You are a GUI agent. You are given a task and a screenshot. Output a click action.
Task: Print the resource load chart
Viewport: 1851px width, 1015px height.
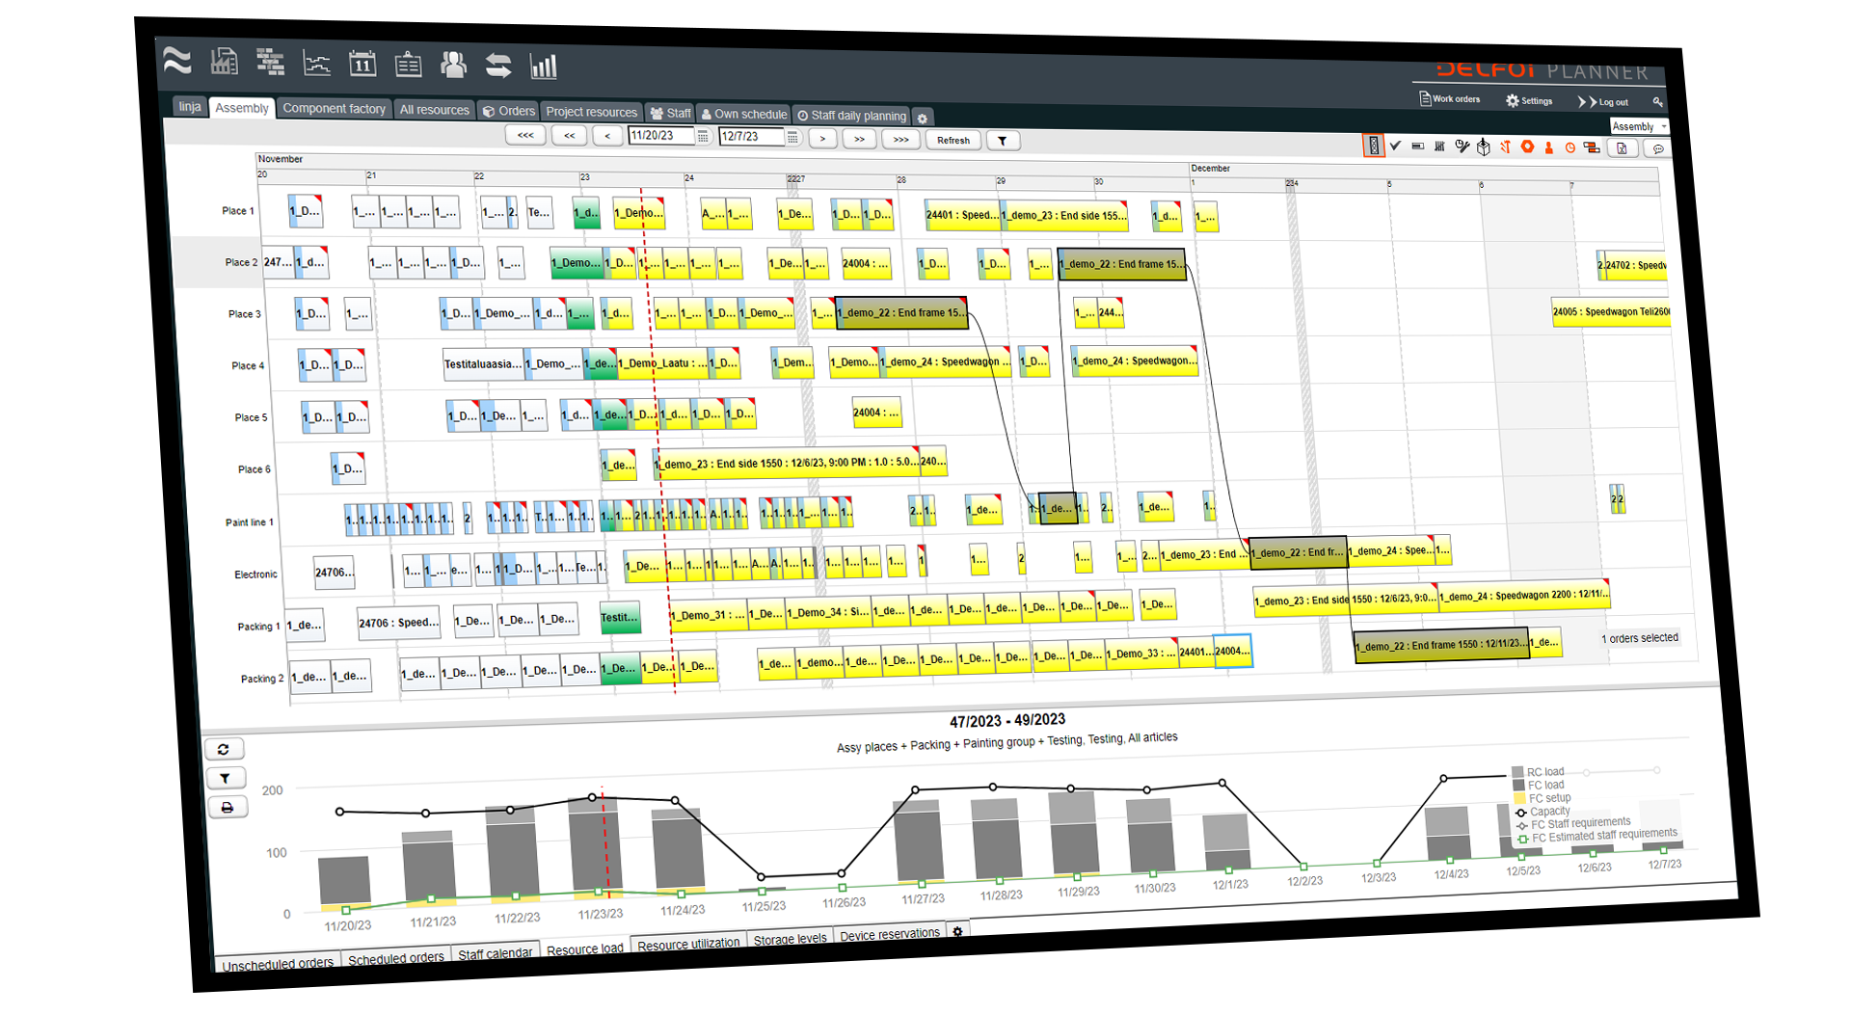[227, 808]
